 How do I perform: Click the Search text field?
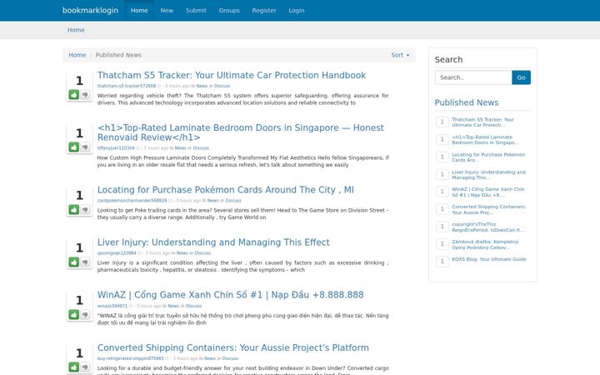[473, 77]
